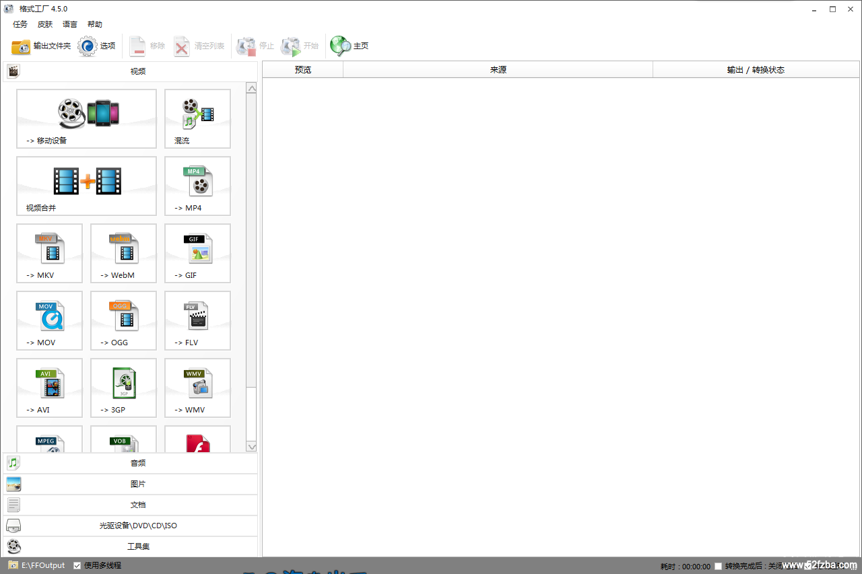Click the format list scrollbar down arrow
The width and height of the screenshot is (862, 574).
coord(251,446)
